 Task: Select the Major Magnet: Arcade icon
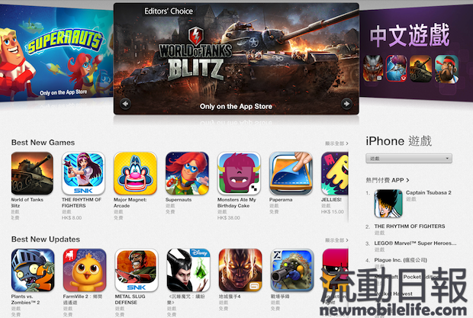tap(136, 173)
